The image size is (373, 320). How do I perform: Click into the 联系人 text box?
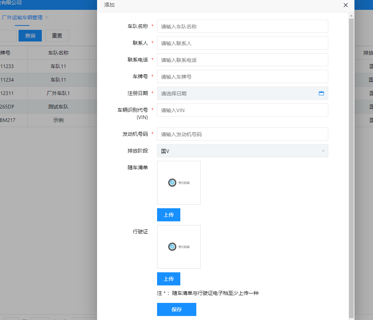click(x=242, y=43)
